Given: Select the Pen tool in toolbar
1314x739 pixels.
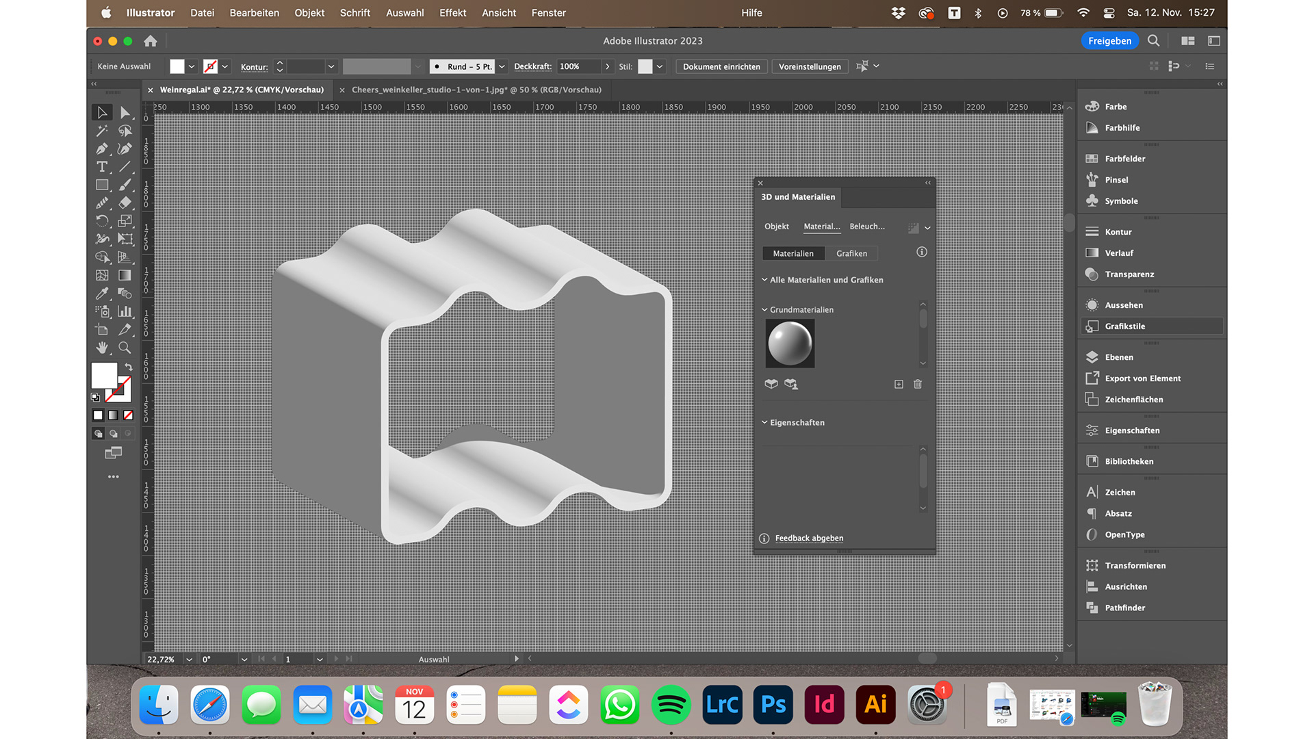Looking at the screenshot, I should 102,148.
